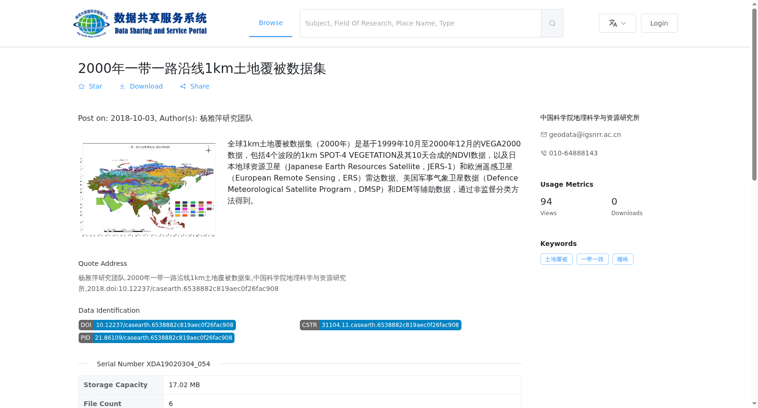Click the vertical page scrollbar thumb
The width and height of the screenshot is (758, 408).
(754, 95)
